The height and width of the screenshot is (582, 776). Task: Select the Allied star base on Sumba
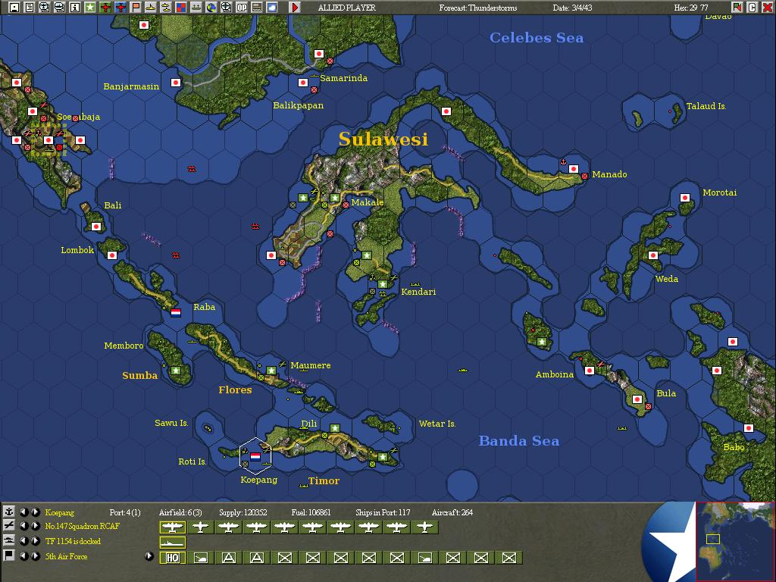coord(176,370)
